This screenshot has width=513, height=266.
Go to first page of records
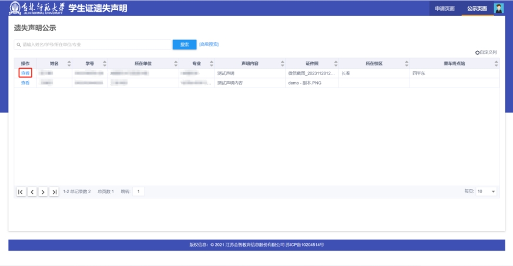[21, 192]
